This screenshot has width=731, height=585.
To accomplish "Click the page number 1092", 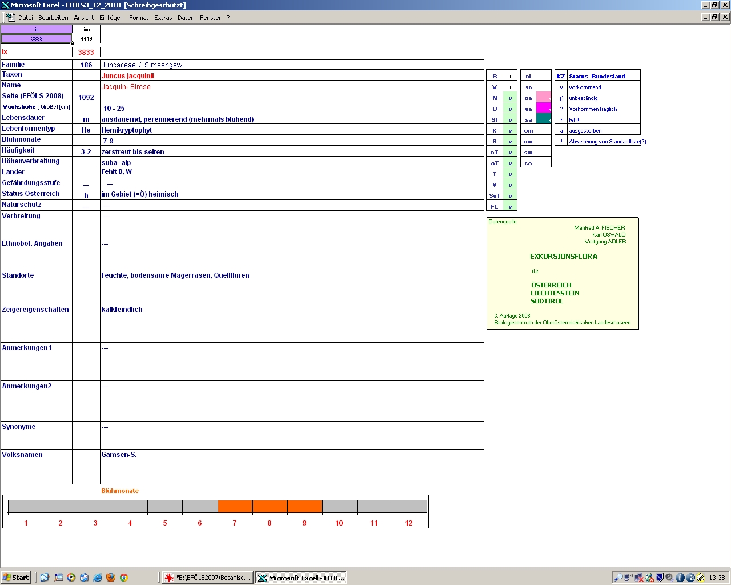I will coord(86,97).
